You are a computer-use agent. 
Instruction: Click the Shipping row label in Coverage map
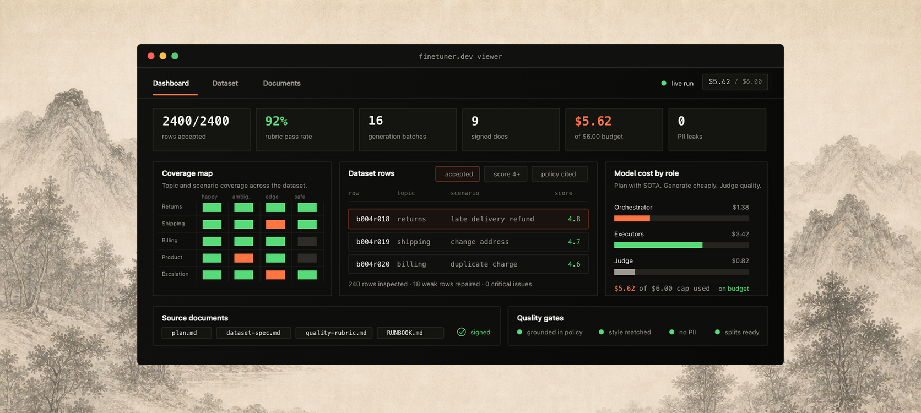click(x=173, y=224)
